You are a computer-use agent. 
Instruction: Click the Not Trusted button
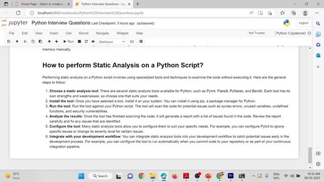[257, 33]
